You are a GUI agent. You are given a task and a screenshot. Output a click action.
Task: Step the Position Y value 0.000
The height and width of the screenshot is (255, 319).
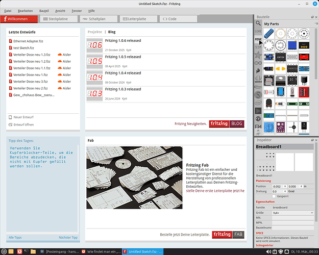coord(301,186)
